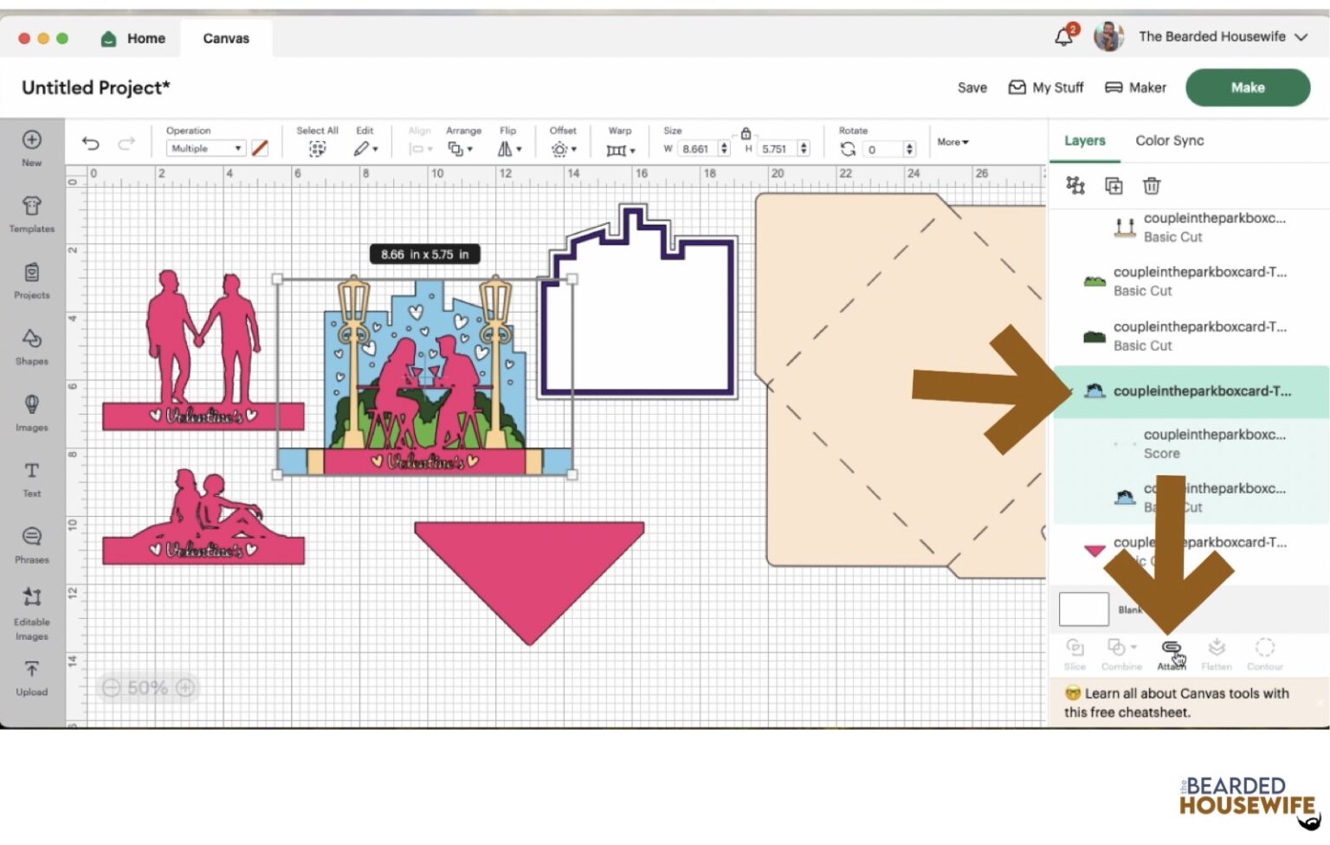Click the green Make button
The width and height of the screenshot is (1330, 845).
tap(1247, 87)
